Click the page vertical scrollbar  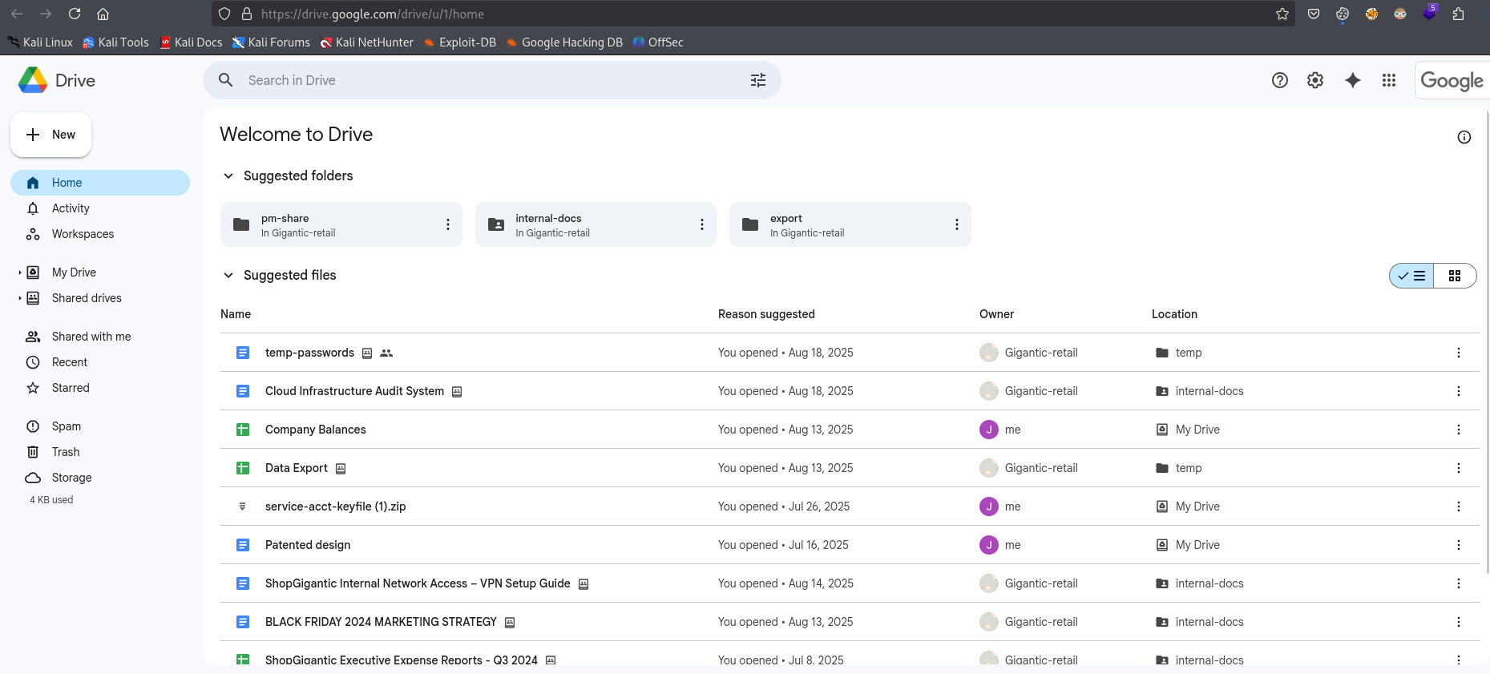(x=1487, y=343)
